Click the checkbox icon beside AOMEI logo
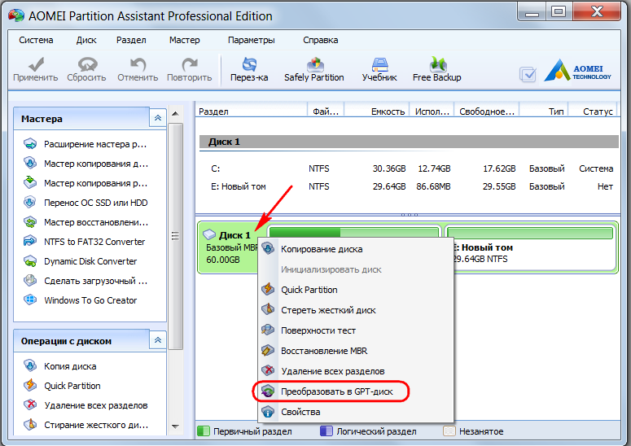 (x=528, y=74)
